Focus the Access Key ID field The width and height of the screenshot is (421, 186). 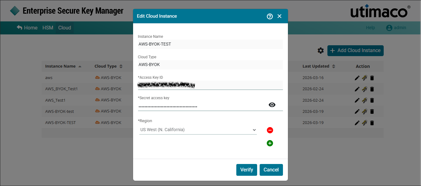[210, 85]
